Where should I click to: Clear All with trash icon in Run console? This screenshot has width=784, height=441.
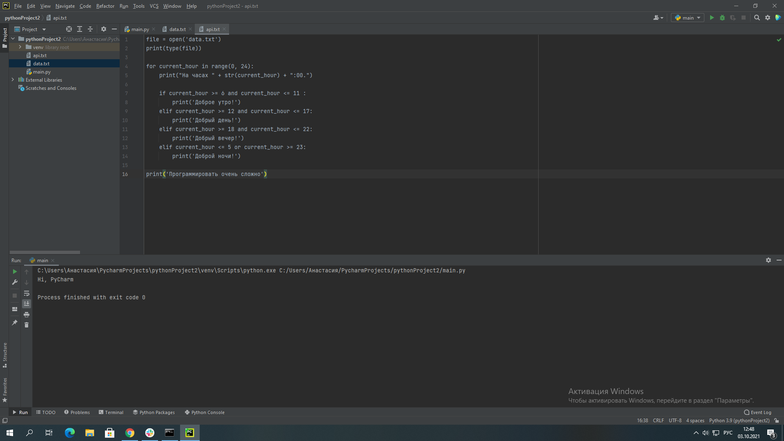[x=27, y=325]
